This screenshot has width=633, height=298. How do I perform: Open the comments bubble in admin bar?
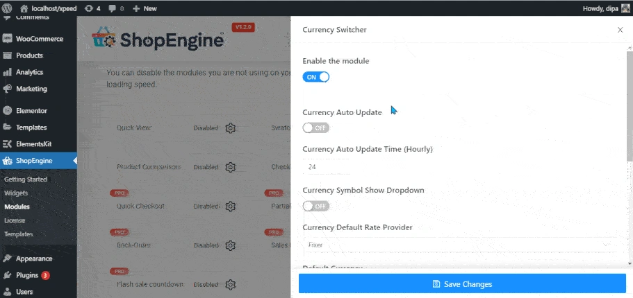point(116,8)
